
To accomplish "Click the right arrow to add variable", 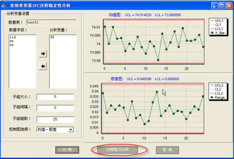I will (43, 53).
